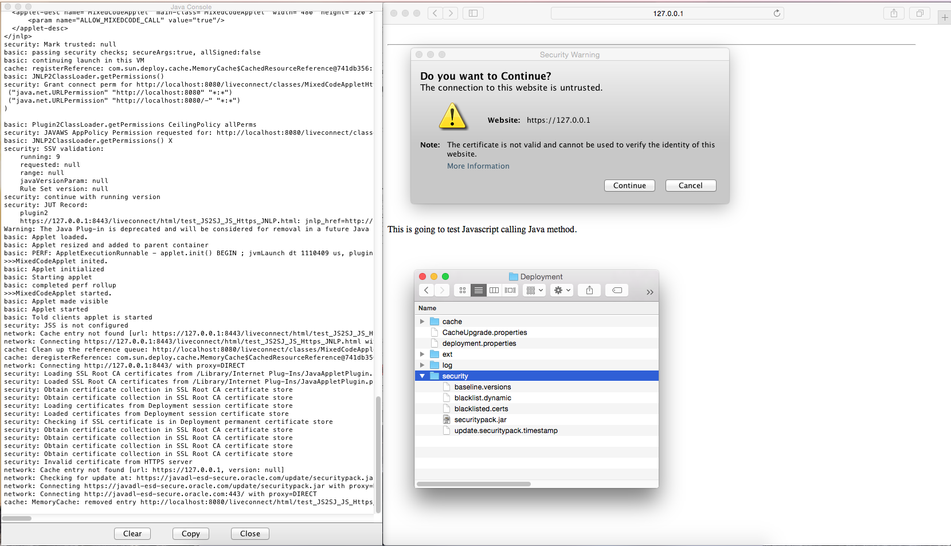Collapse the security folder
The height and width of the screenshot is (546, 951).
pos(422,376)
